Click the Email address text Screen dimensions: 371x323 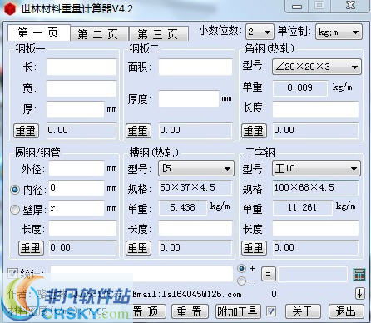pos(187,294)
